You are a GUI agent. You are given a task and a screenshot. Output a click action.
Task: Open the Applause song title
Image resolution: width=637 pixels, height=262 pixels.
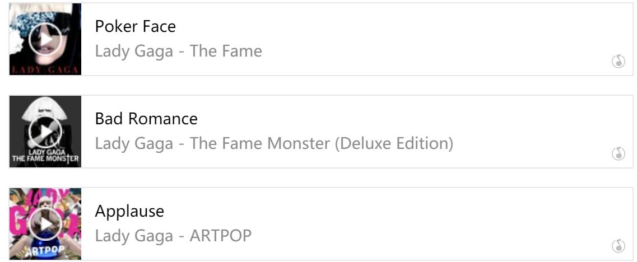(129, 211)
